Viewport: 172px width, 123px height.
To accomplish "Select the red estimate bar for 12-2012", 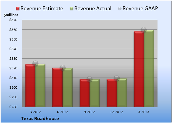I will pyautogui.click(x=112, y=93).
